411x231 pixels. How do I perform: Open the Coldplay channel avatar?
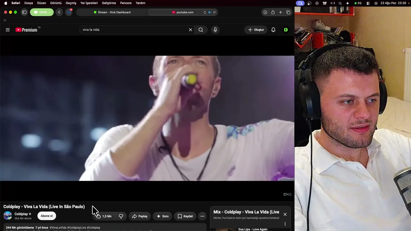8,216
